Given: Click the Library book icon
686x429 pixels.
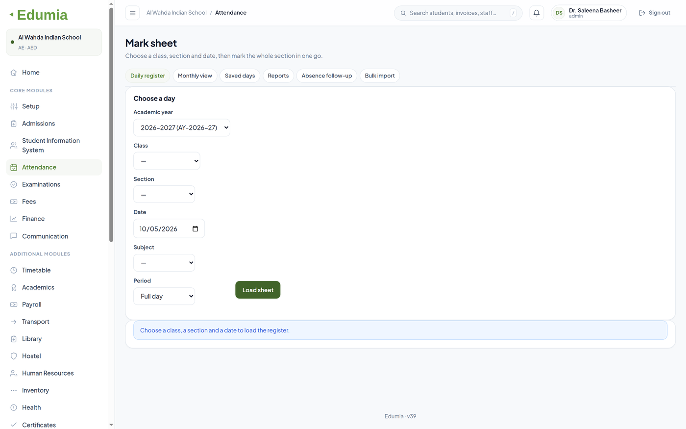Looking at the screenshot, I should 14,339.
